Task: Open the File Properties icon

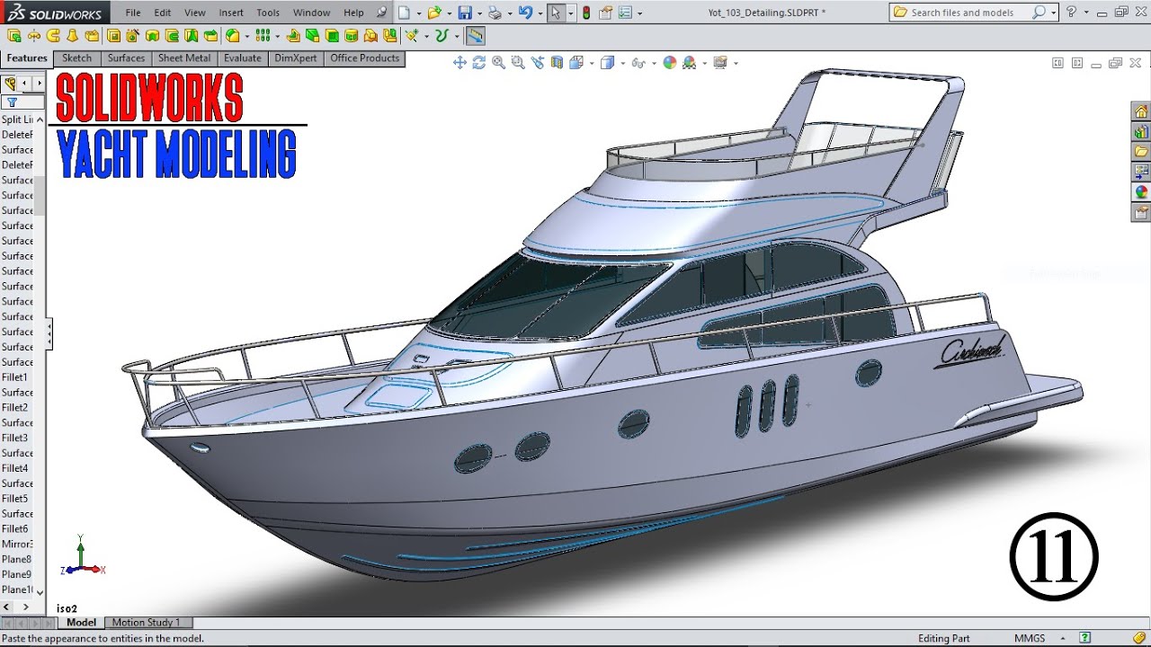Action: (x=605, y=13)
